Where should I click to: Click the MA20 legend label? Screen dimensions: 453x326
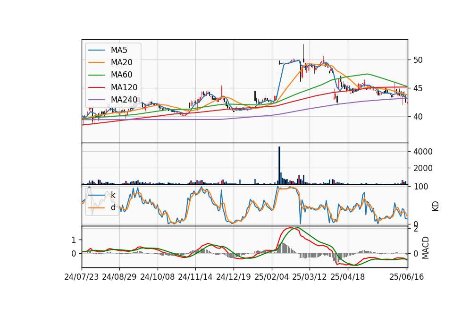(x=121, y=62)
